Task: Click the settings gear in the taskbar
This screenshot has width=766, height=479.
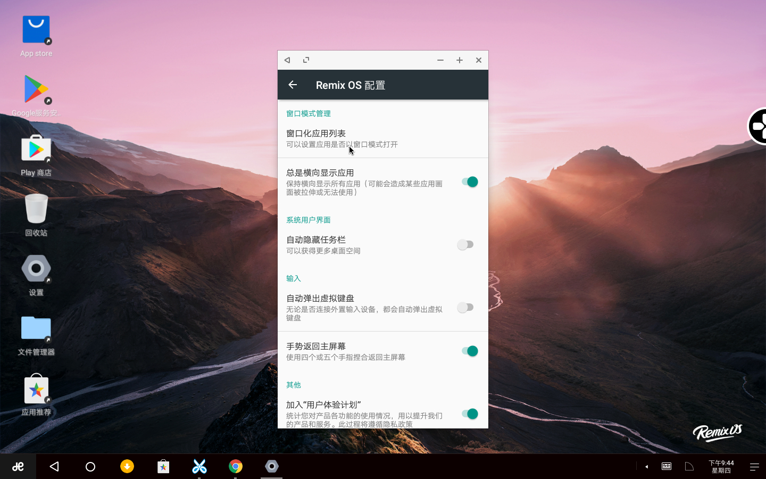Action: point(272,466)
